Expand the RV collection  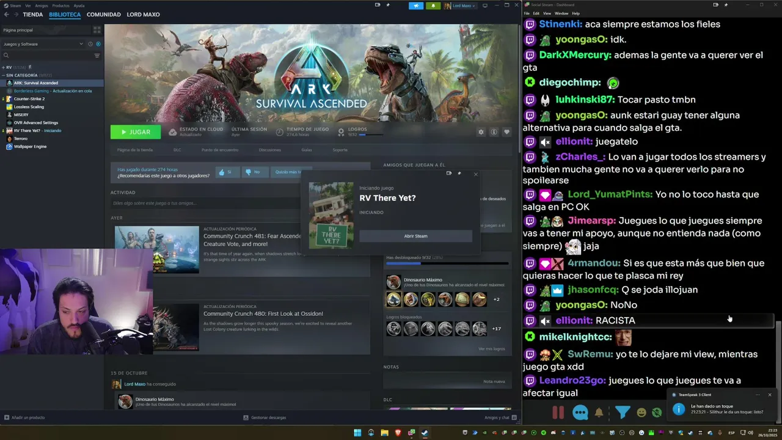coord(3,67)
